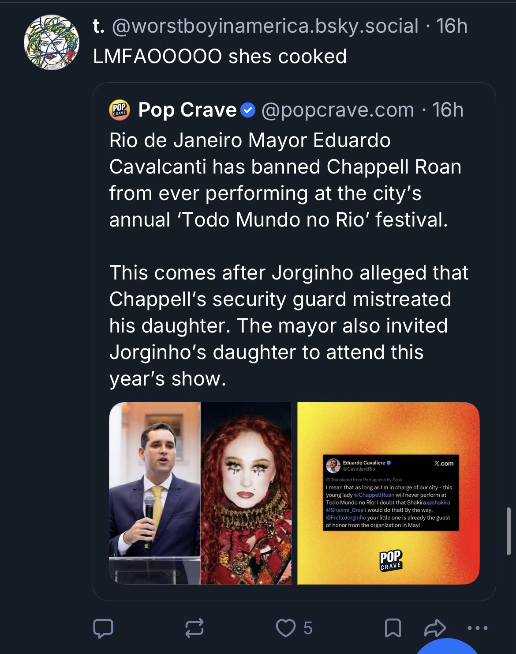
Task: Enlarge the tweet screenshot image with yellow background
Action: coord(388,493)
